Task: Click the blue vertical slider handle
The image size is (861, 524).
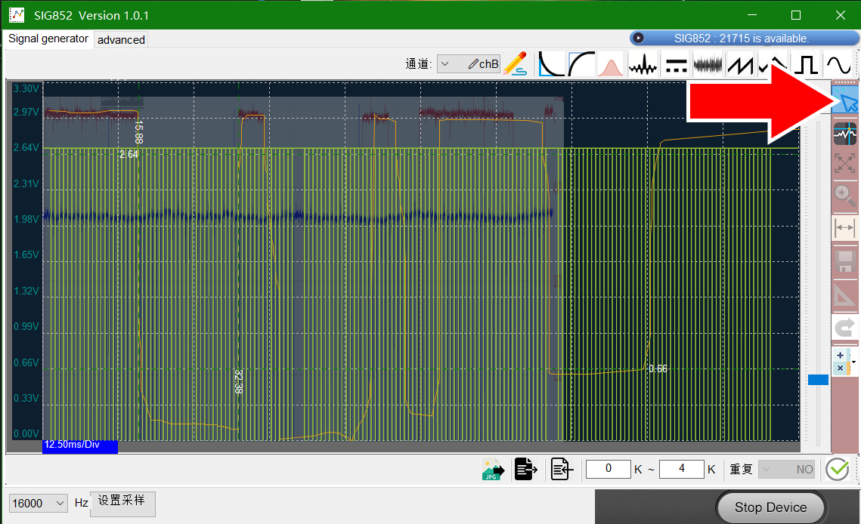Action: pyautogui.click(x=818, y=379)
